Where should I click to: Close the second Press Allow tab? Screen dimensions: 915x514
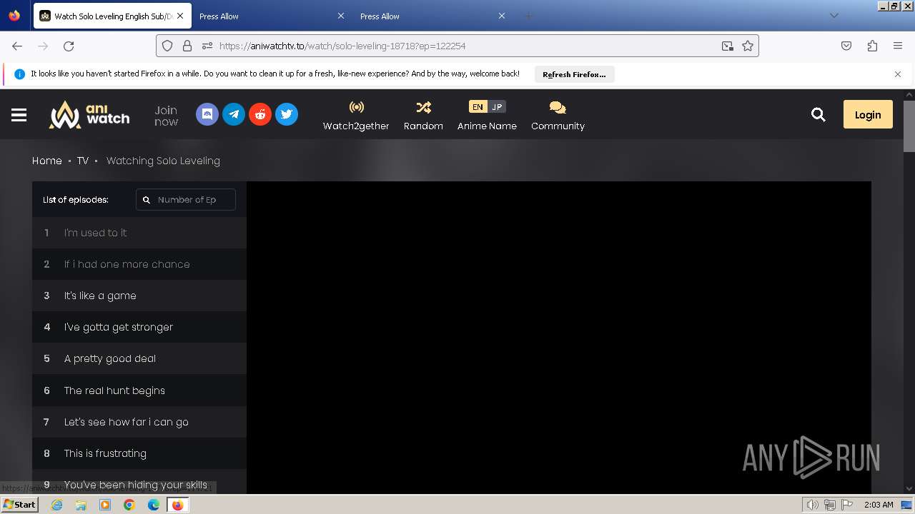[x=501, y=16]
